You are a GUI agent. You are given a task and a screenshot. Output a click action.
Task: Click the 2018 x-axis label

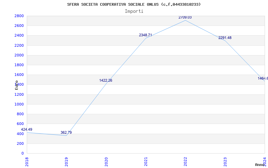(27, 162)
